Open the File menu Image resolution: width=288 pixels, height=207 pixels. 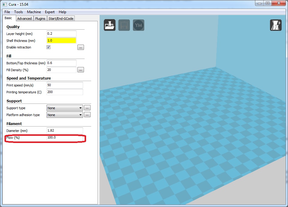7,12
